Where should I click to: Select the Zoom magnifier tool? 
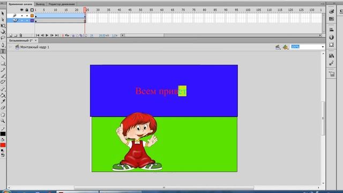[3, 121]
